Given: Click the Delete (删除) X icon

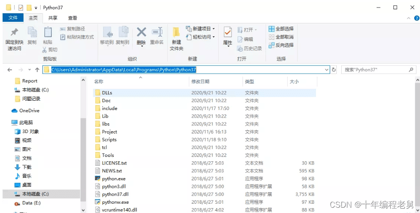Looking at the screenshot, I should click(142, 32).
